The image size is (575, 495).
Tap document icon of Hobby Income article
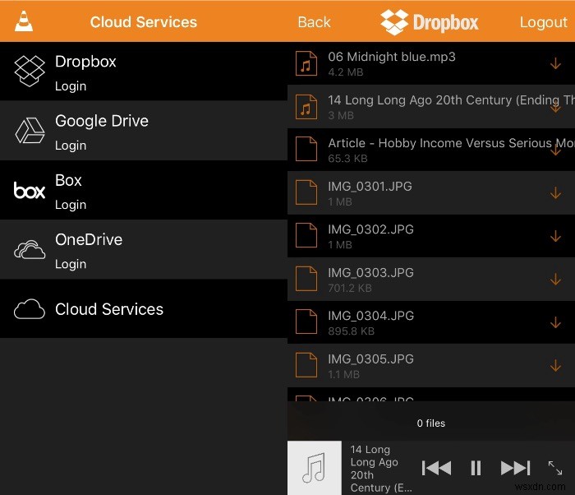tap(306, 149)
